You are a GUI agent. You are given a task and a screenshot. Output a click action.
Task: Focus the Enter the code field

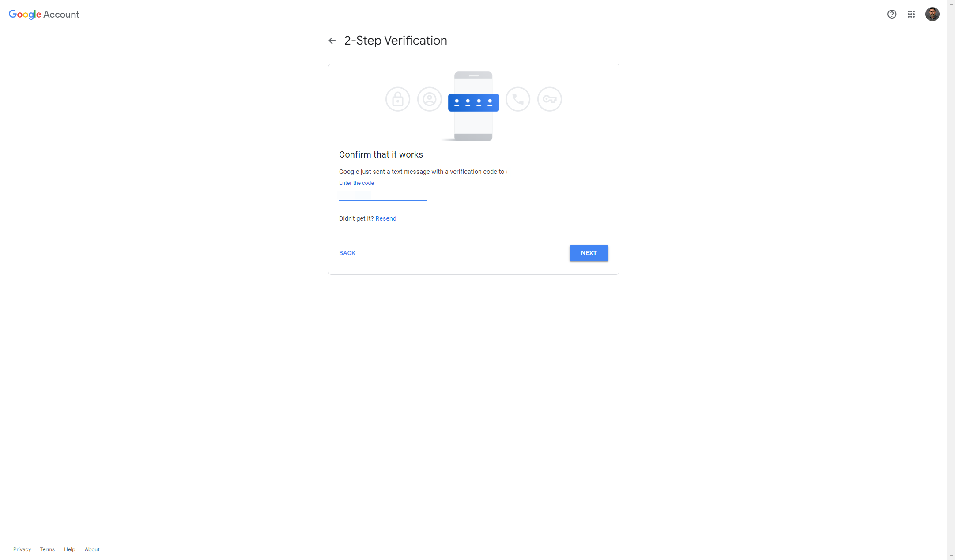click(x=383, y=194)
